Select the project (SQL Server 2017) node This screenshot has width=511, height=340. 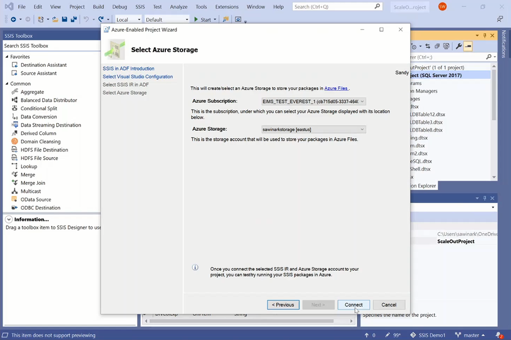click(x=450, y=76)
